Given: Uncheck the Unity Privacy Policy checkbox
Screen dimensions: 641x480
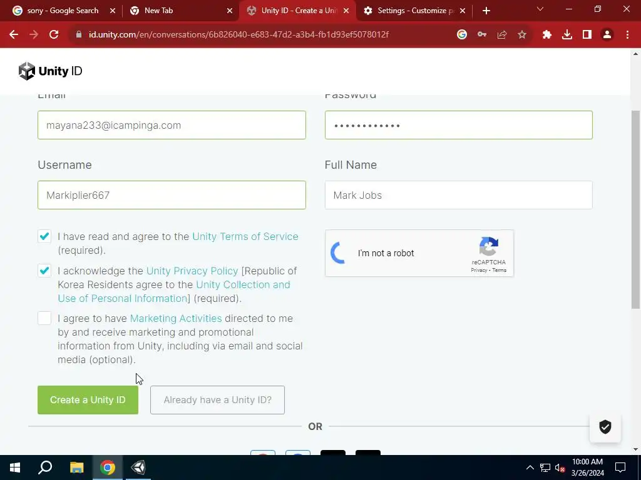Looking at the screenshot, I should coord(44,271).
